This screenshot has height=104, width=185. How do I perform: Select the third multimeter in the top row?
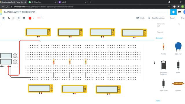[x=102, y=32]
